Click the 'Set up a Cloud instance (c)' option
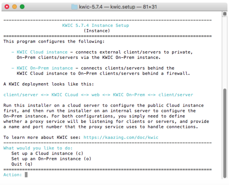The width and height of the screenshot is (229, 185). coord(47,153)
